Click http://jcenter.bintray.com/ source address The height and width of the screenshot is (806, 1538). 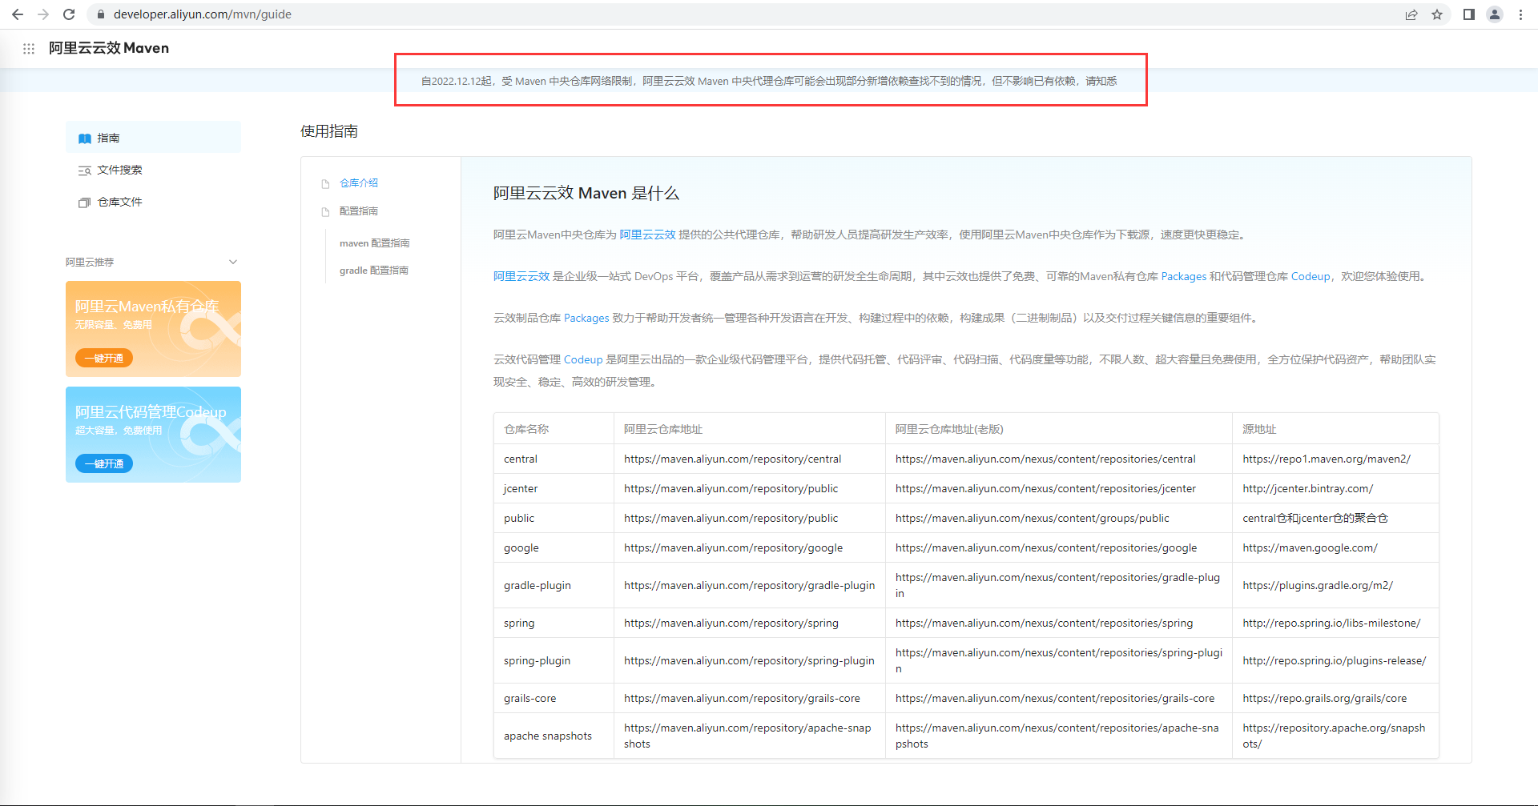[x=1307, y=488]
